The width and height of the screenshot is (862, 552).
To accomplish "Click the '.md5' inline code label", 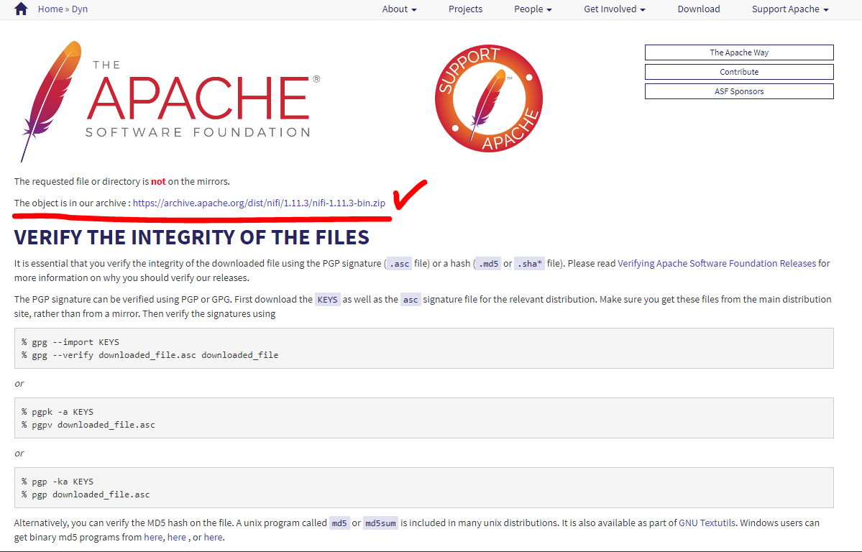I will tap(487, 264).
